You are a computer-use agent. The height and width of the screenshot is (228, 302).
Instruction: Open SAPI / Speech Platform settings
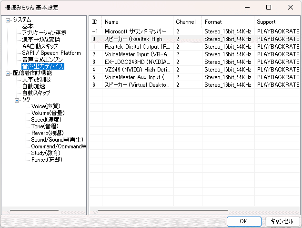(x=51, y=53)
